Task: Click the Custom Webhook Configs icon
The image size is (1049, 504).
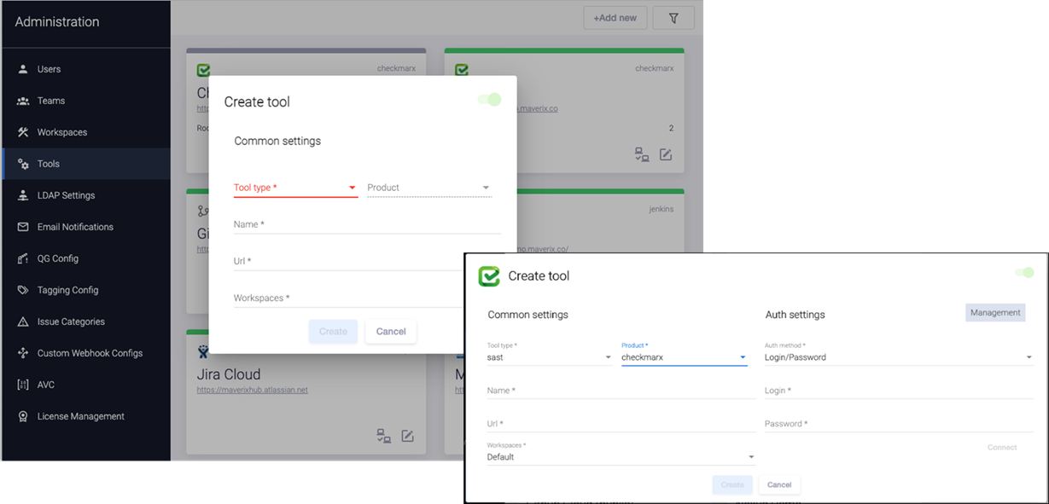Action: (23, 353)
